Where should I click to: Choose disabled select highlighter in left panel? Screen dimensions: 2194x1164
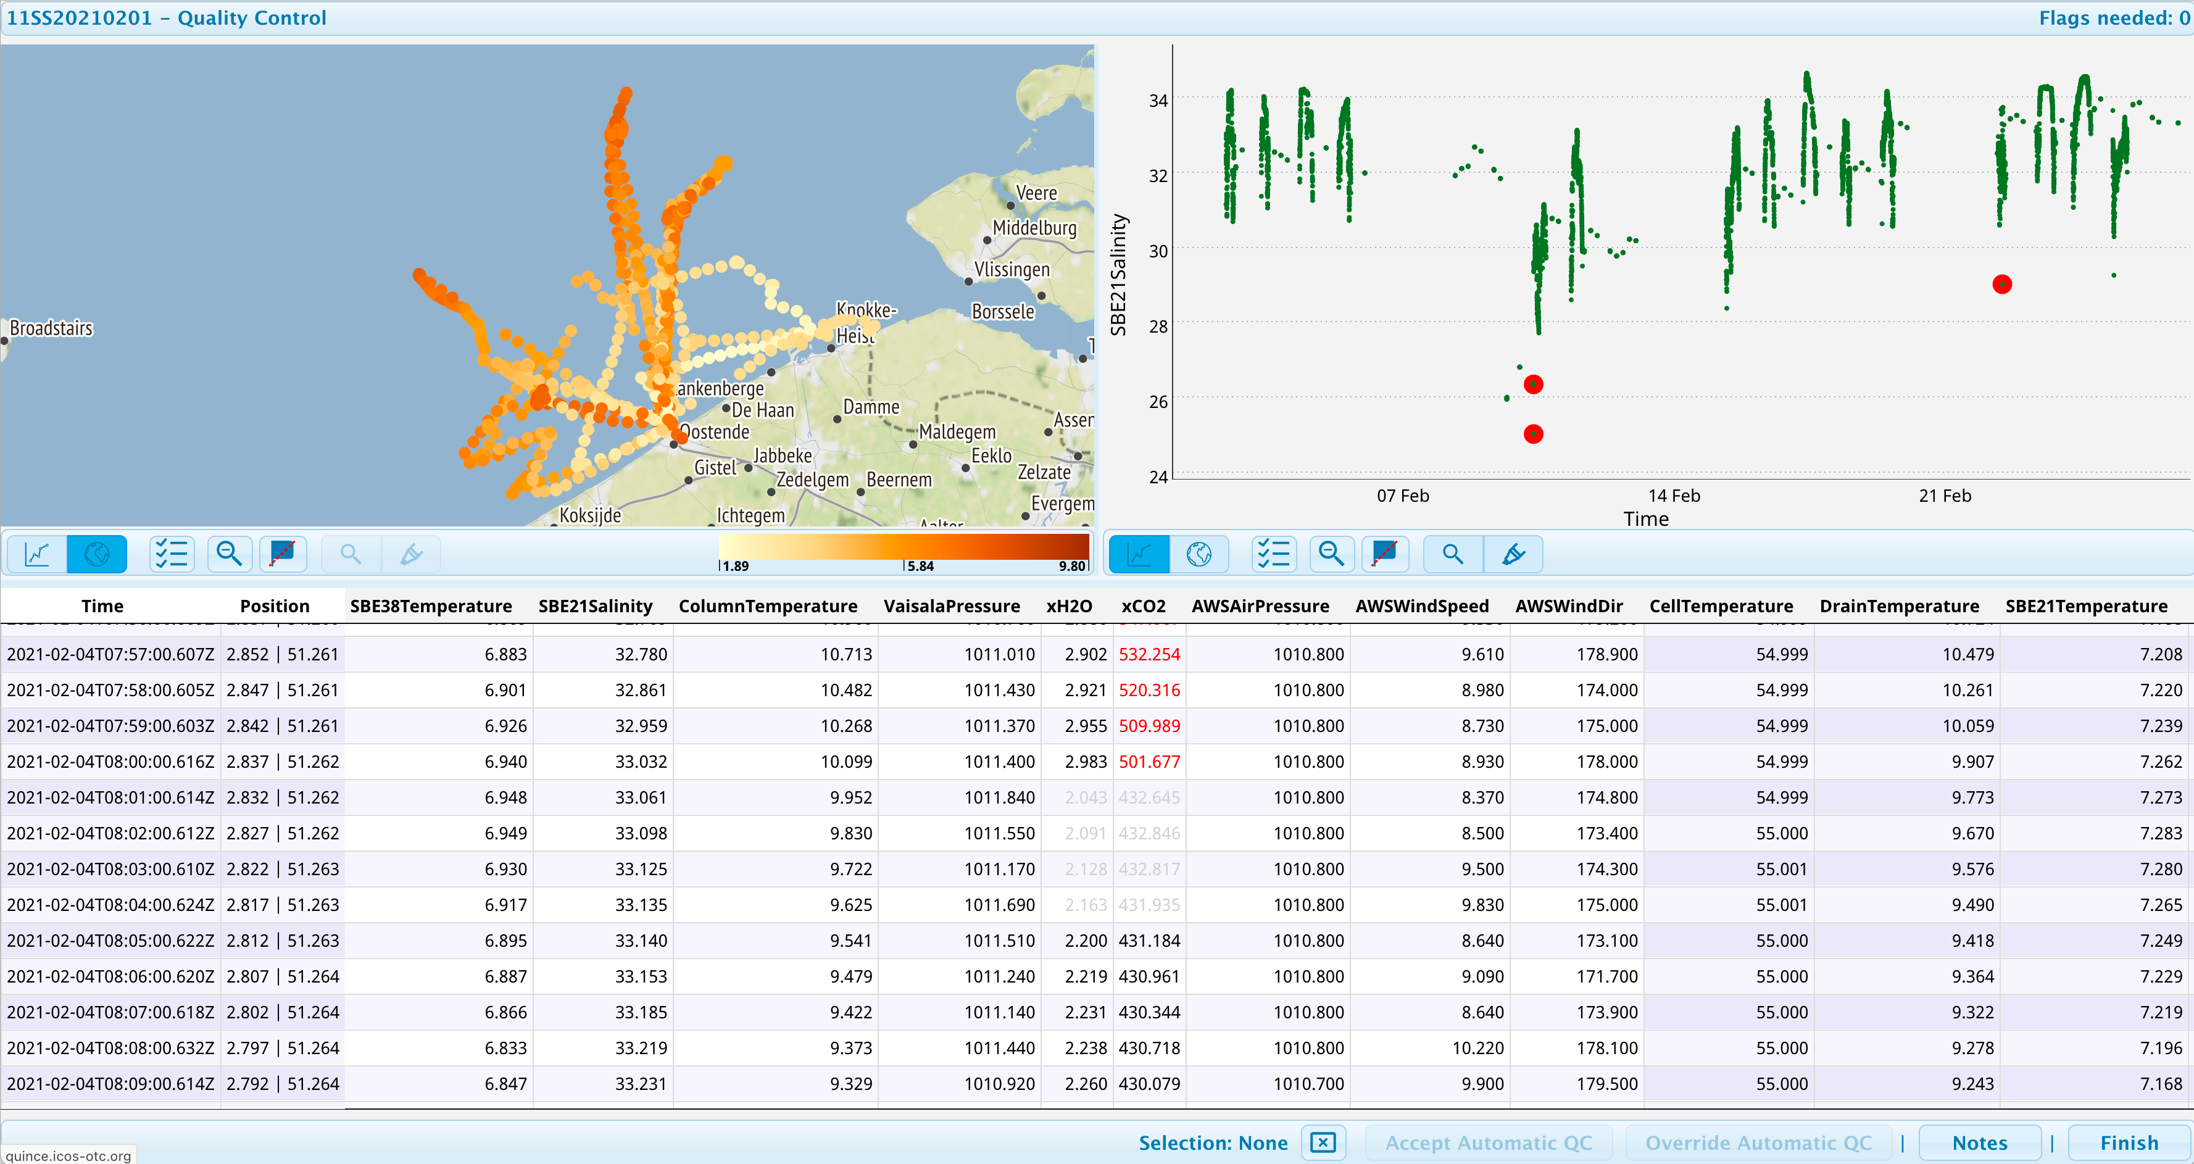[410, 554]
